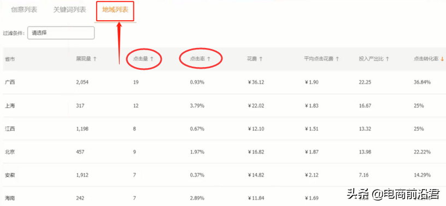Sort by 投入产出比 arrow icon

pos(388,59)
